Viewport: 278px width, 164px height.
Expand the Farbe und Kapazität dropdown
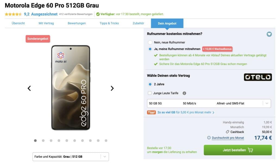pyautogui.click(x=71, y=157)
